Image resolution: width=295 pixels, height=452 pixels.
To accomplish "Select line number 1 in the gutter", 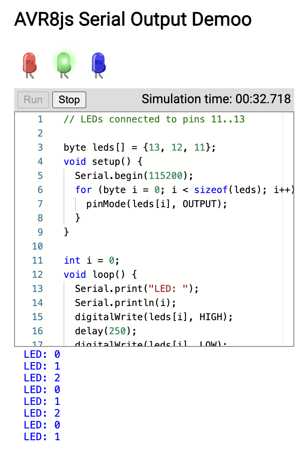I will (x=40, y=119).
